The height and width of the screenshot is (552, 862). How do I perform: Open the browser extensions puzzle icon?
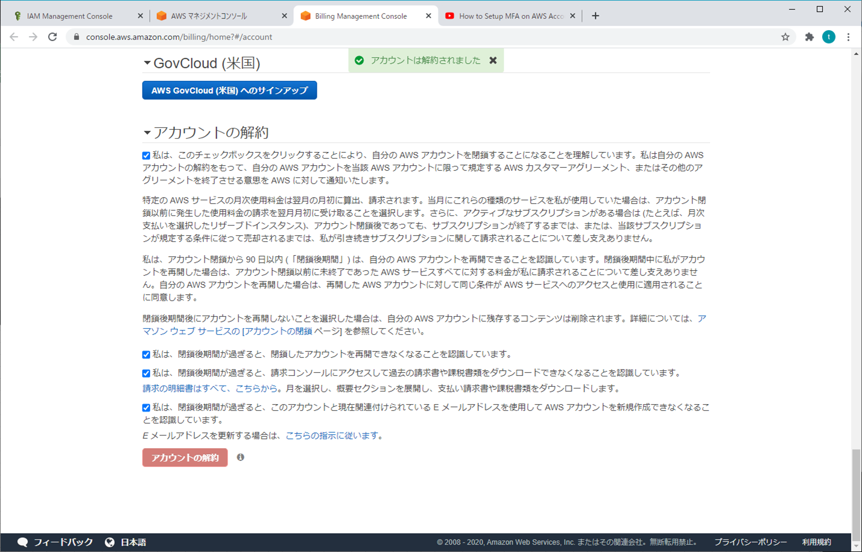808,36
